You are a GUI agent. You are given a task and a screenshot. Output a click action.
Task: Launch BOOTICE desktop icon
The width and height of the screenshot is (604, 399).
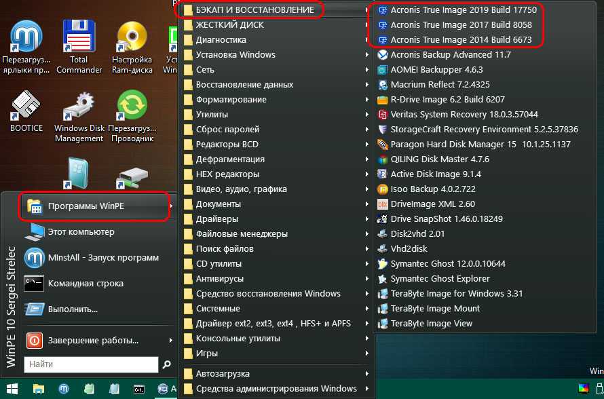26,109
